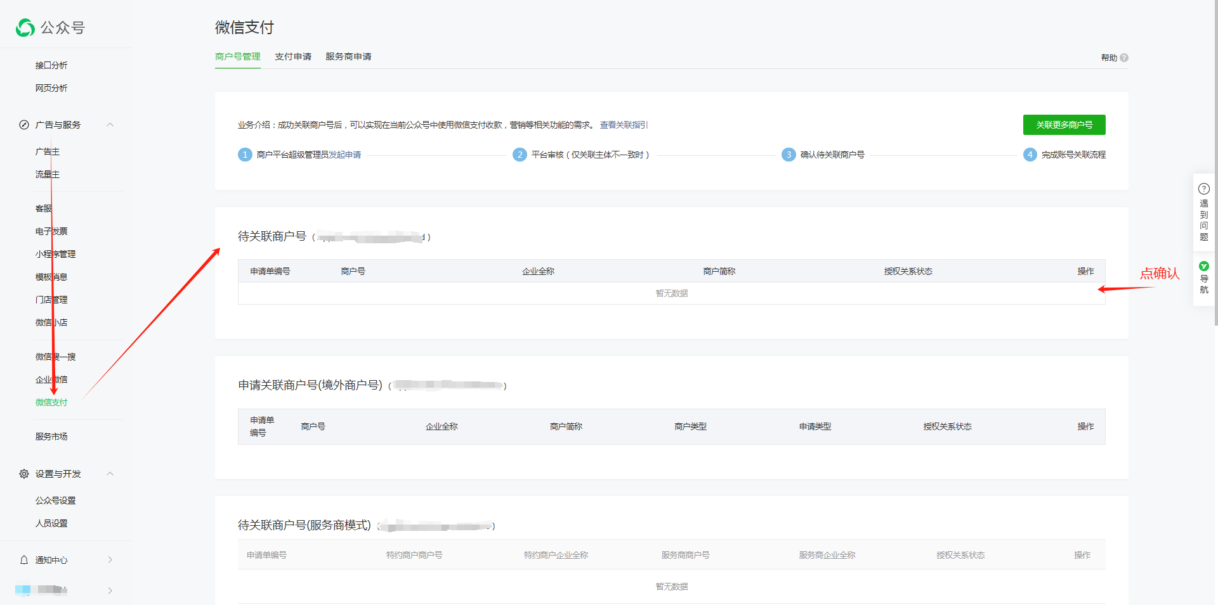Click 申请类型 column header
This screenshot has height=605, width=1218.
(x=815, y=426)
